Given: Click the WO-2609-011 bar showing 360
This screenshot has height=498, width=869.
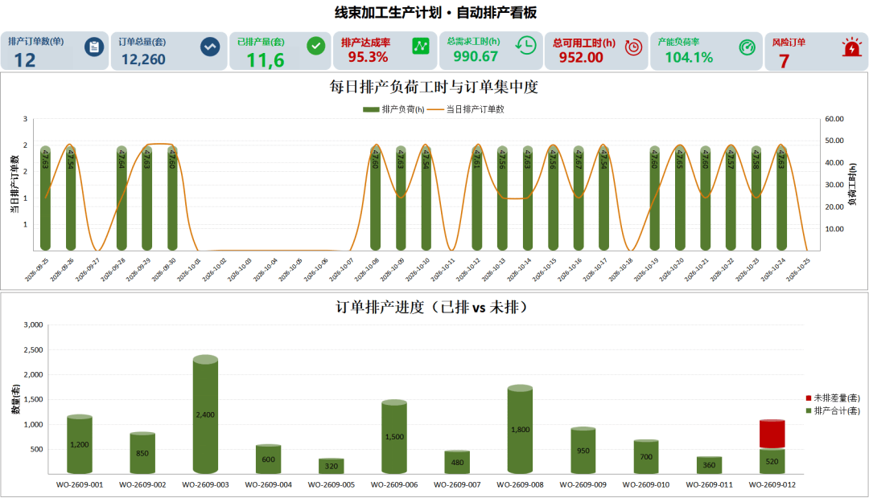Looking at the screenshot, I should click(x=710, y=465).
